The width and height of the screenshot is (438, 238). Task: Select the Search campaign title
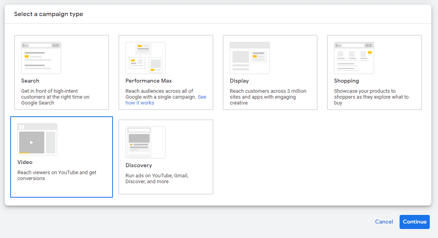[x=30, y=81]
